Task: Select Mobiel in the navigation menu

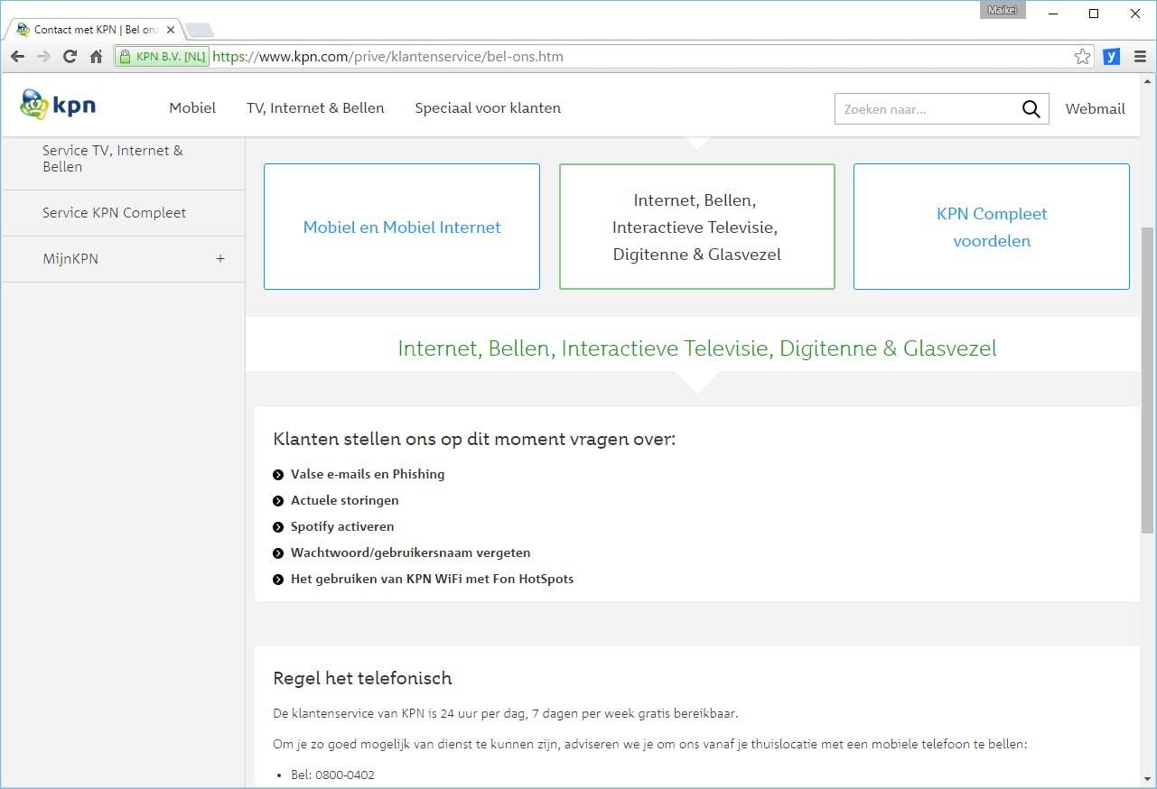Action: [191, 107]
